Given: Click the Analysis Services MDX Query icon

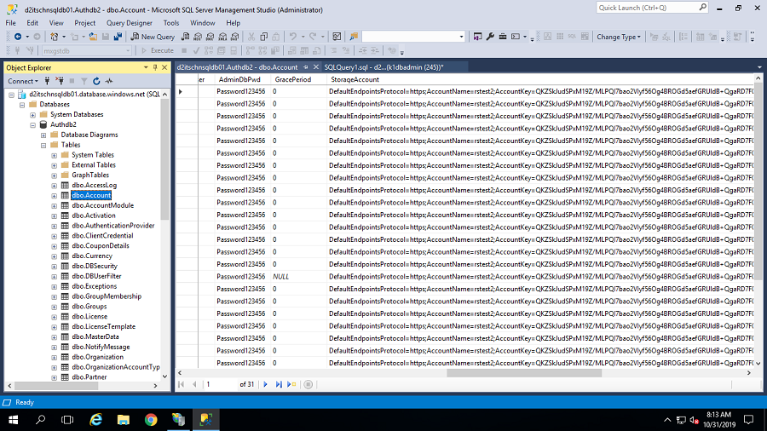Looking at the screenshot, I should [198, 37].
